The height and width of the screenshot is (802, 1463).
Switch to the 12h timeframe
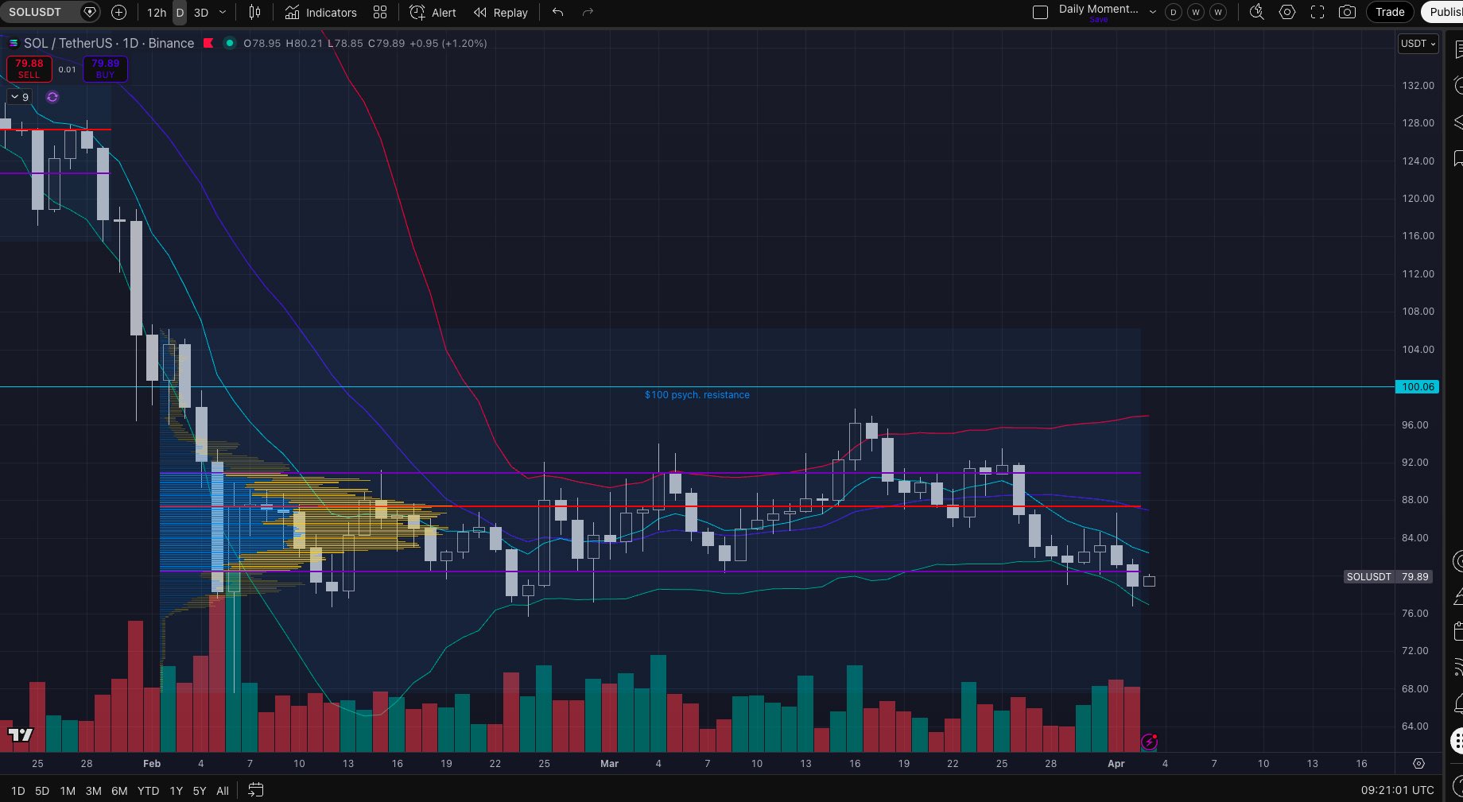click(x=157, y=13)
